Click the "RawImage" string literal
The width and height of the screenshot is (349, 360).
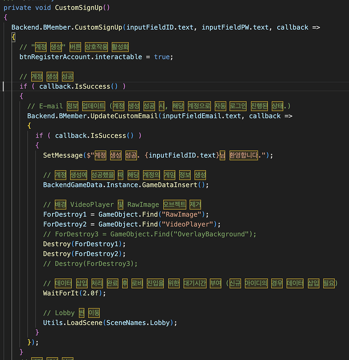pyautogui.click(x=182, y=215)
